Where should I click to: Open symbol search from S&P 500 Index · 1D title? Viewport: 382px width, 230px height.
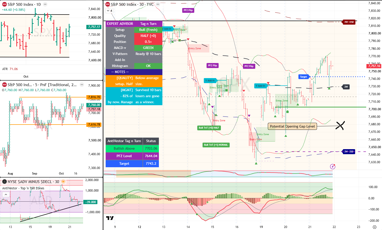pos(24,4)
